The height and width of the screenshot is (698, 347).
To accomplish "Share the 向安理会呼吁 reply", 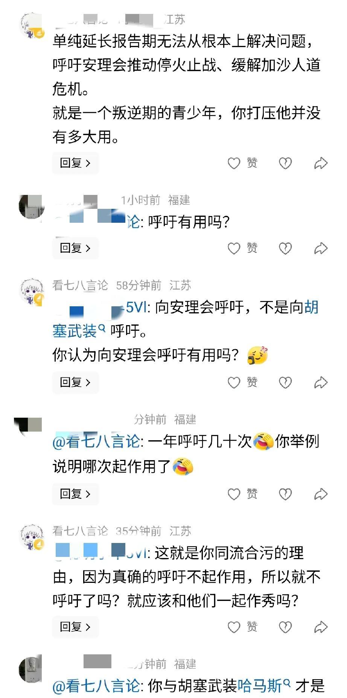I will 321,382.
